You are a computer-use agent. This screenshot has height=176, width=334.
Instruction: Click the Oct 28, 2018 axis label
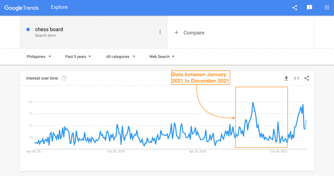[116, 151]
